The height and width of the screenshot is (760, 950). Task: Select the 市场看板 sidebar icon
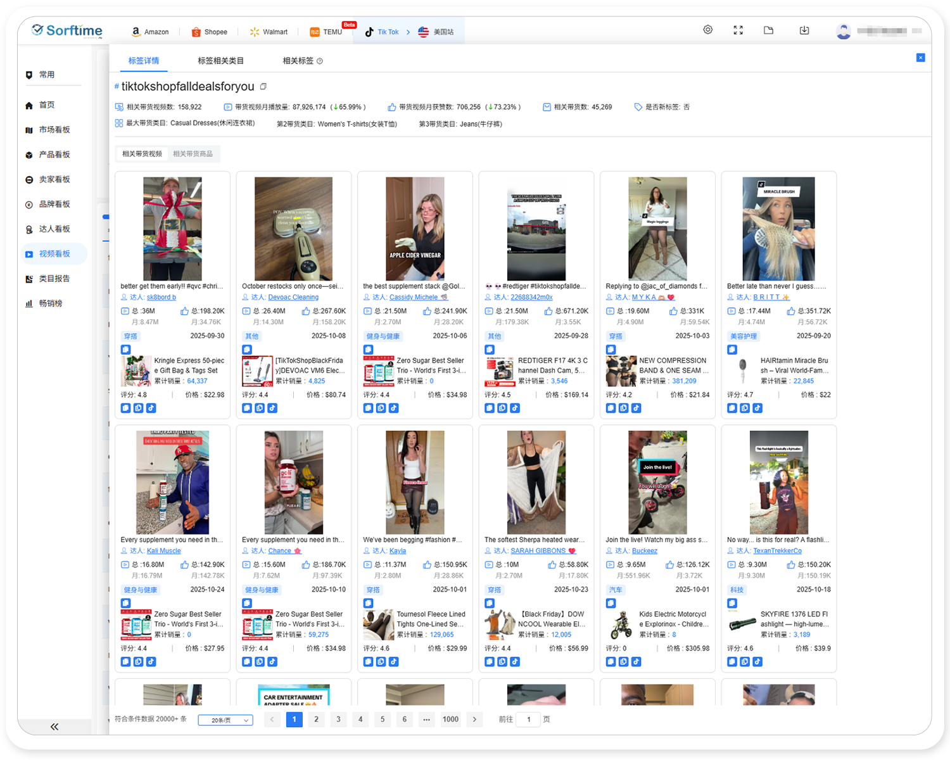point(53,129)
